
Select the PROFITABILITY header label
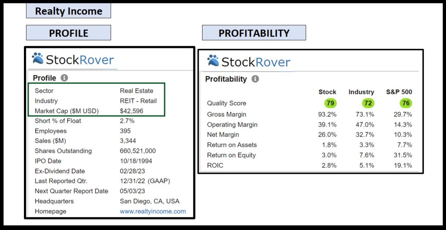pos(253,33)
